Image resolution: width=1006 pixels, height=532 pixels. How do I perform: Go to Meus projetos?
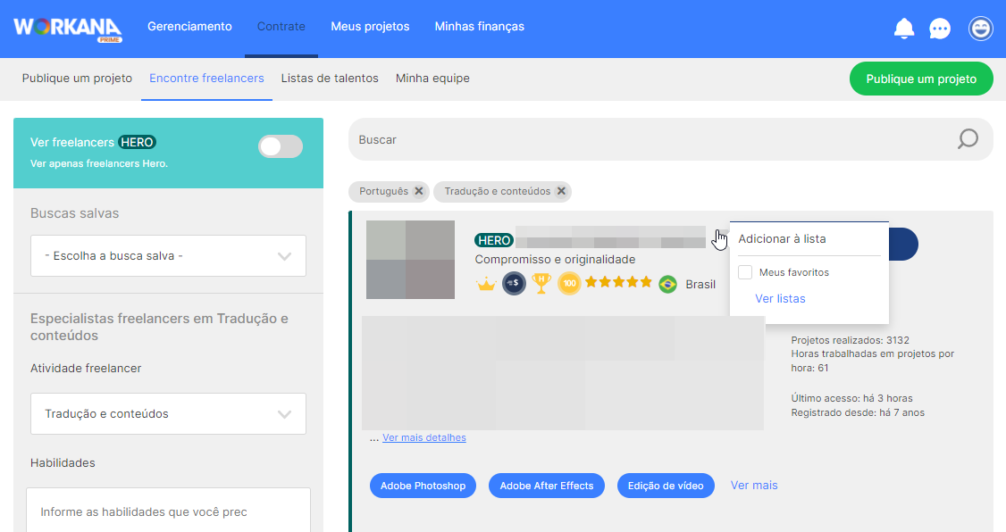click(x=370, y=26)
